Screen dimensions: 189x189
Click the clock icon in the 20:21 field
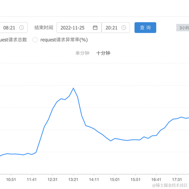coord(124,28)
